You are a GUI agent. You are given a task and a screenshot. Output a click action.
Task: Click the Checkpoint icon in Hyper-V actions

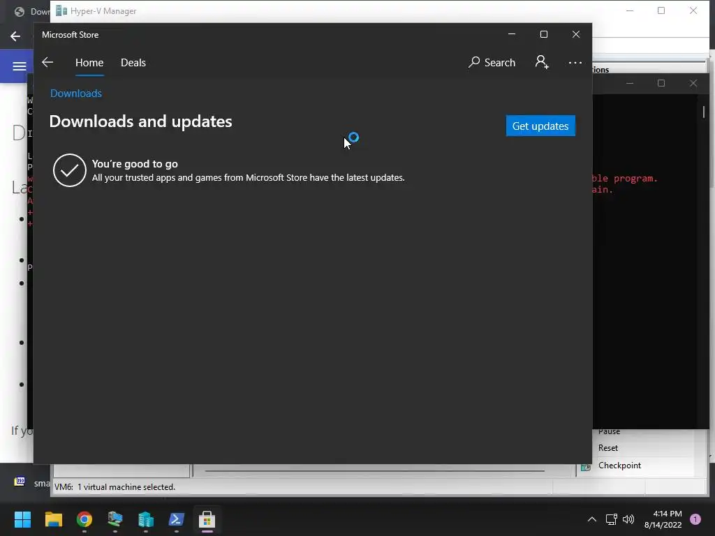[586, 467]
